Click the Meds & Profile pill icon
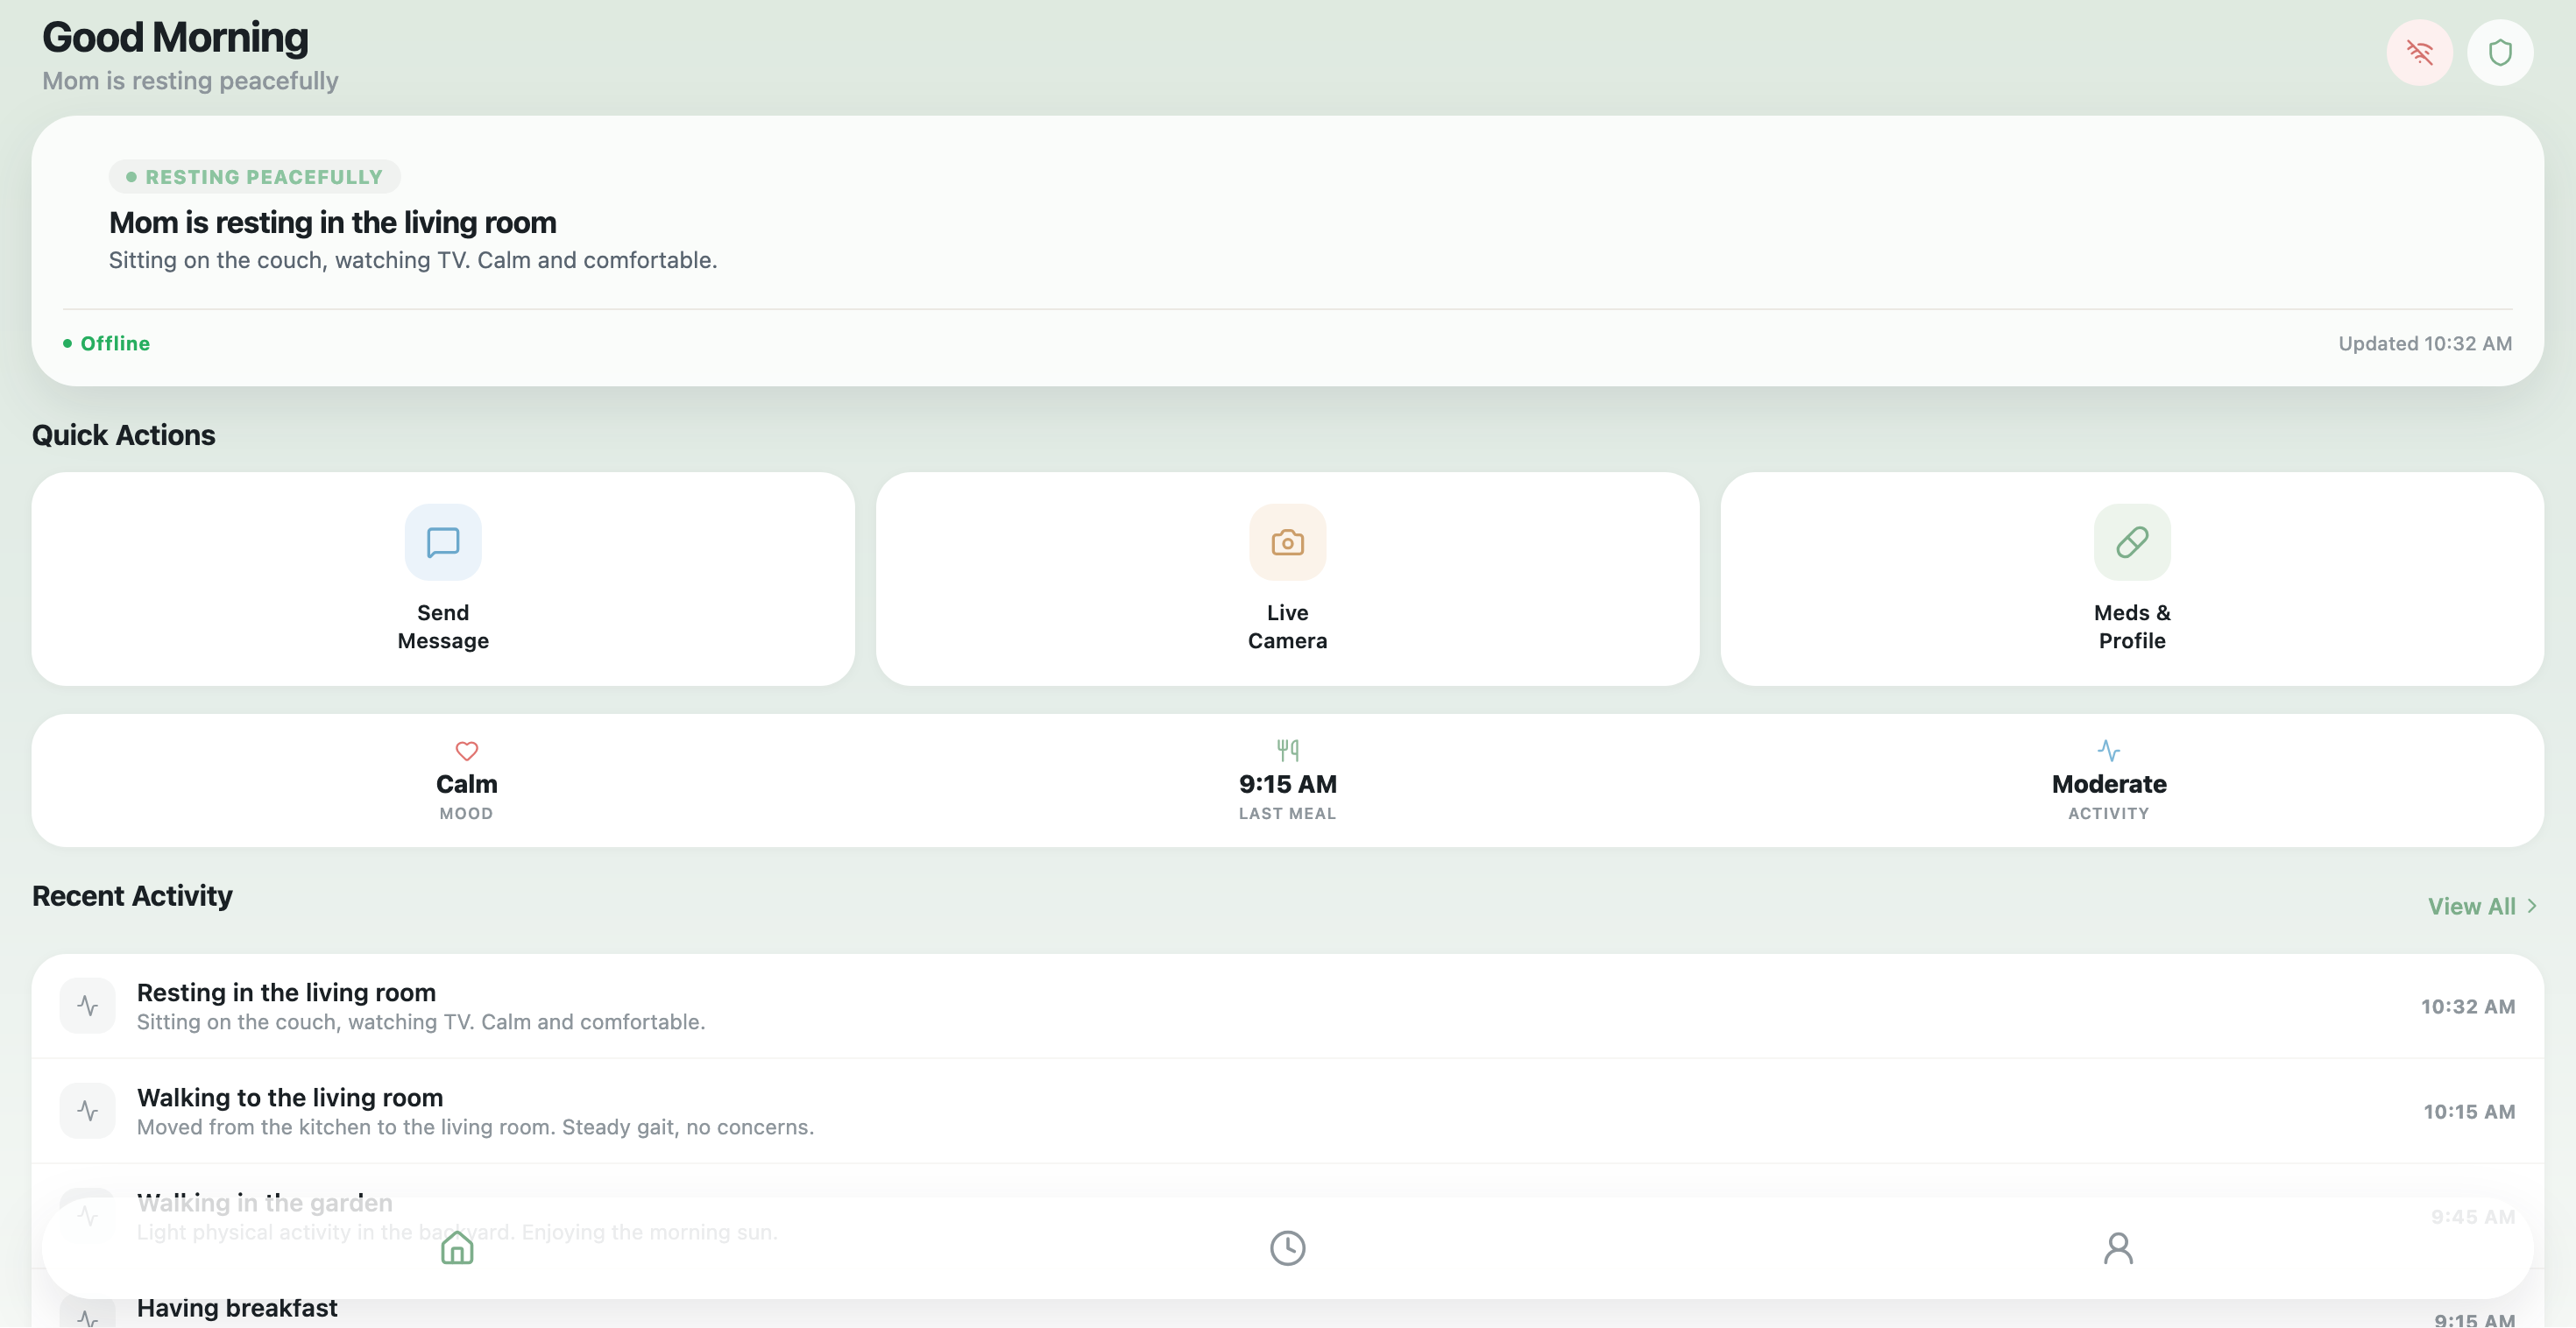The height and width of the screenshot is (1328, 2576). coord(2131,542)
